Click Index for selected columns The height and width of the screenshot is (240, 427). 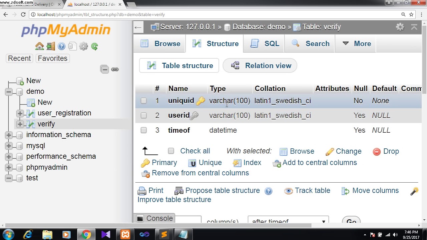(x=247, y=163)
